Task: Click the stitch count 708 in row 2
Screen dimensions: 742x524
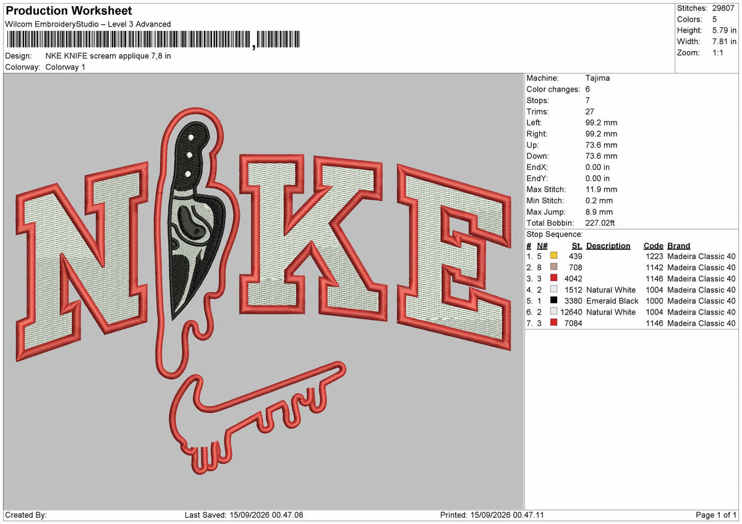Action: click(x=576, y=267)
